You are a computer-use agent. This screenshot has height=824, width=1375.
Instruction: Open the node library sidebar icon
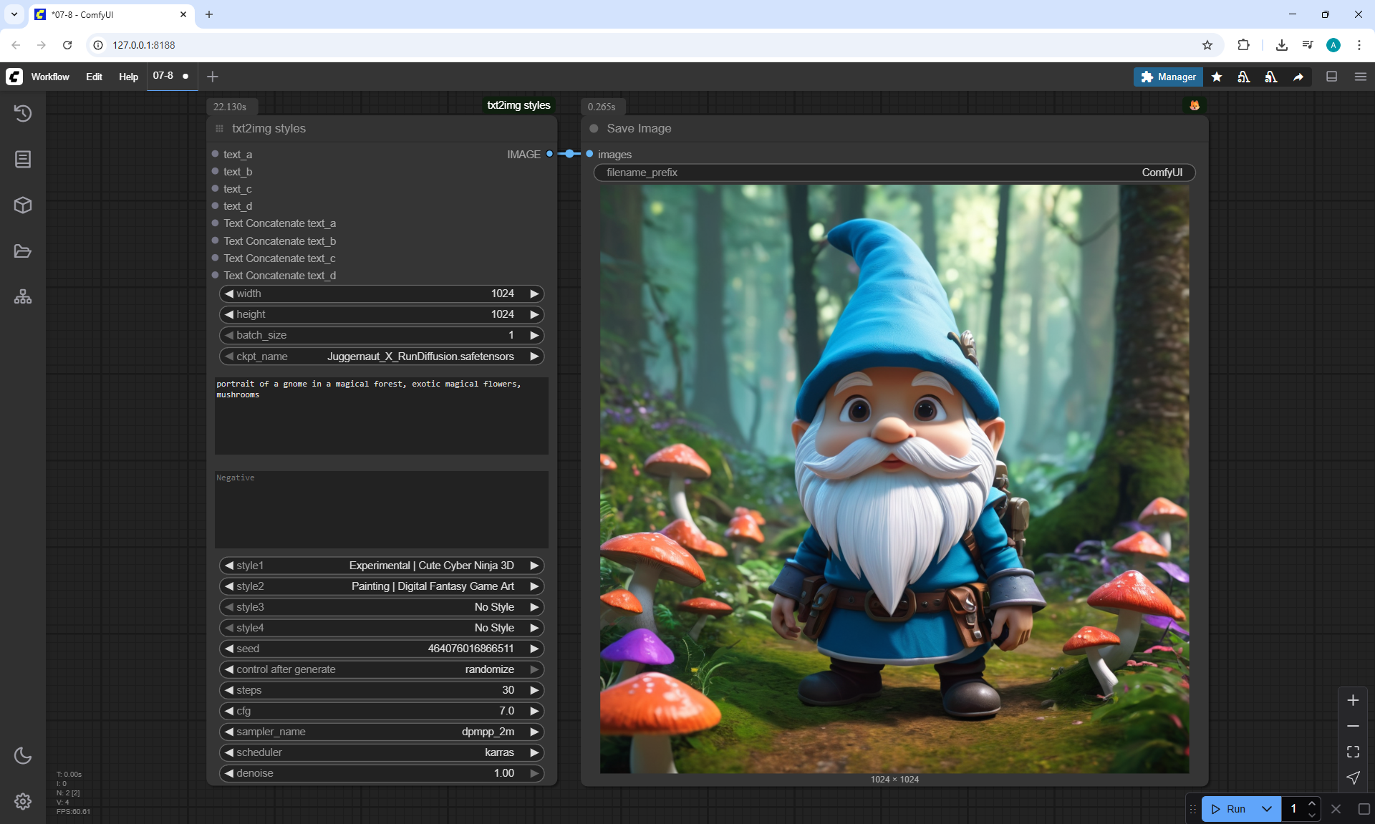23,159
